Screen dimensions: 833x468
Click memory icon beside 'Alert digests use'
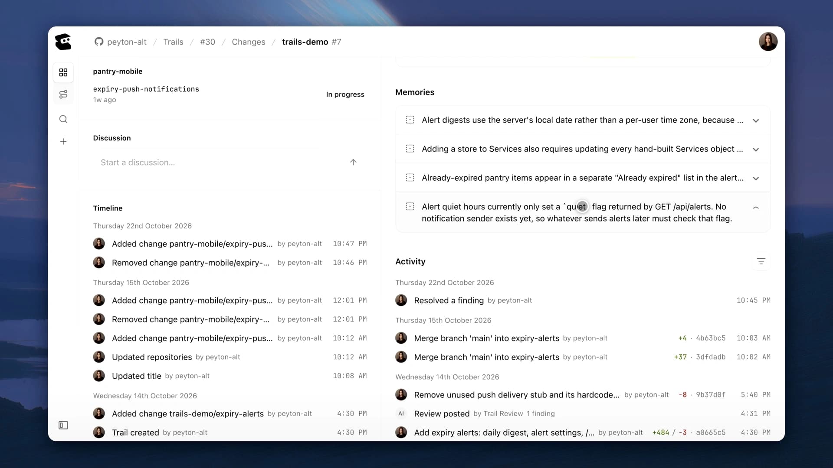[x=410, y=120]
